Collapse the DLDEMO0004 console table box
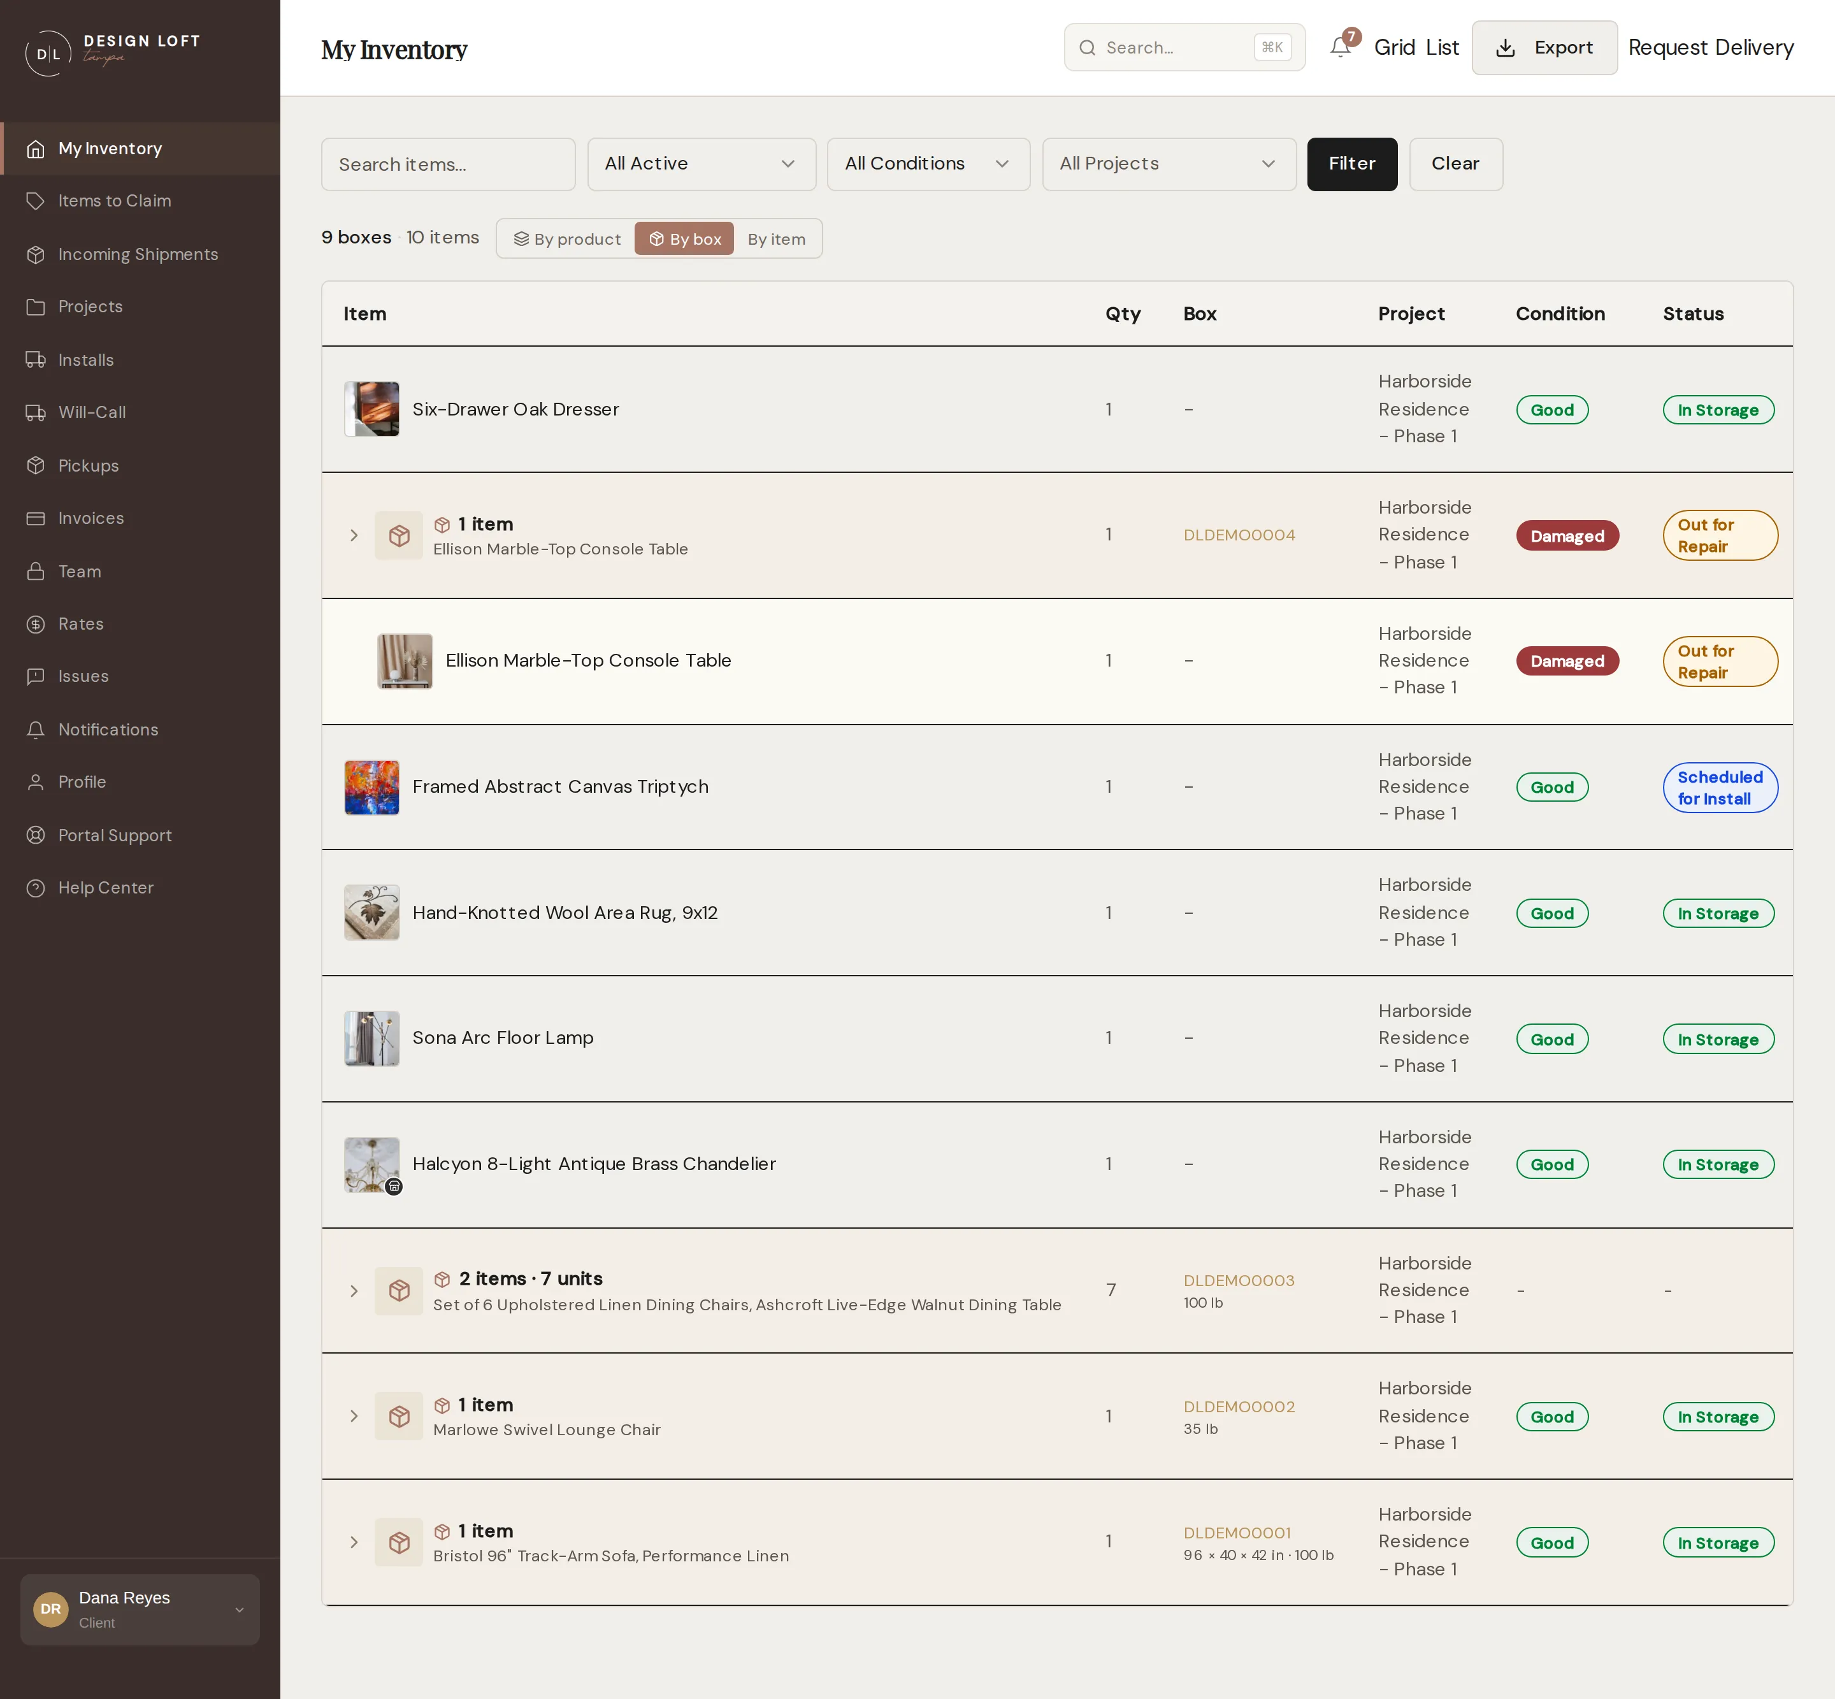 354,535
